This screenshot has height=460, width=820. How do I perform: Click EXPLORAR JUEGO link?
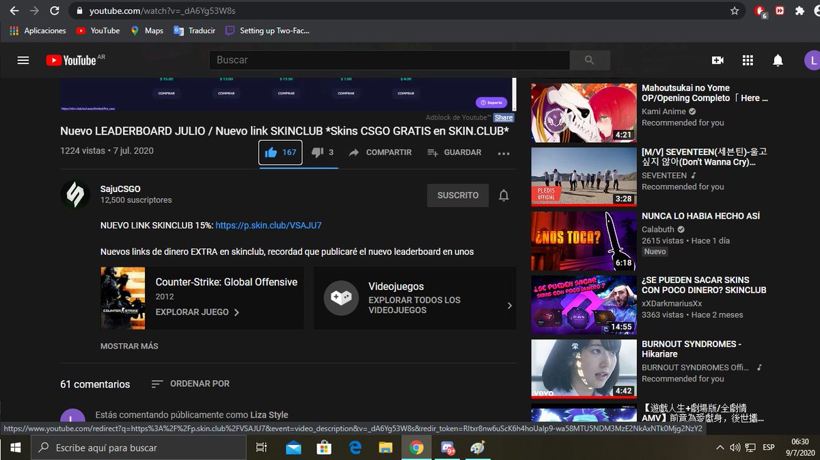point(197,312)
